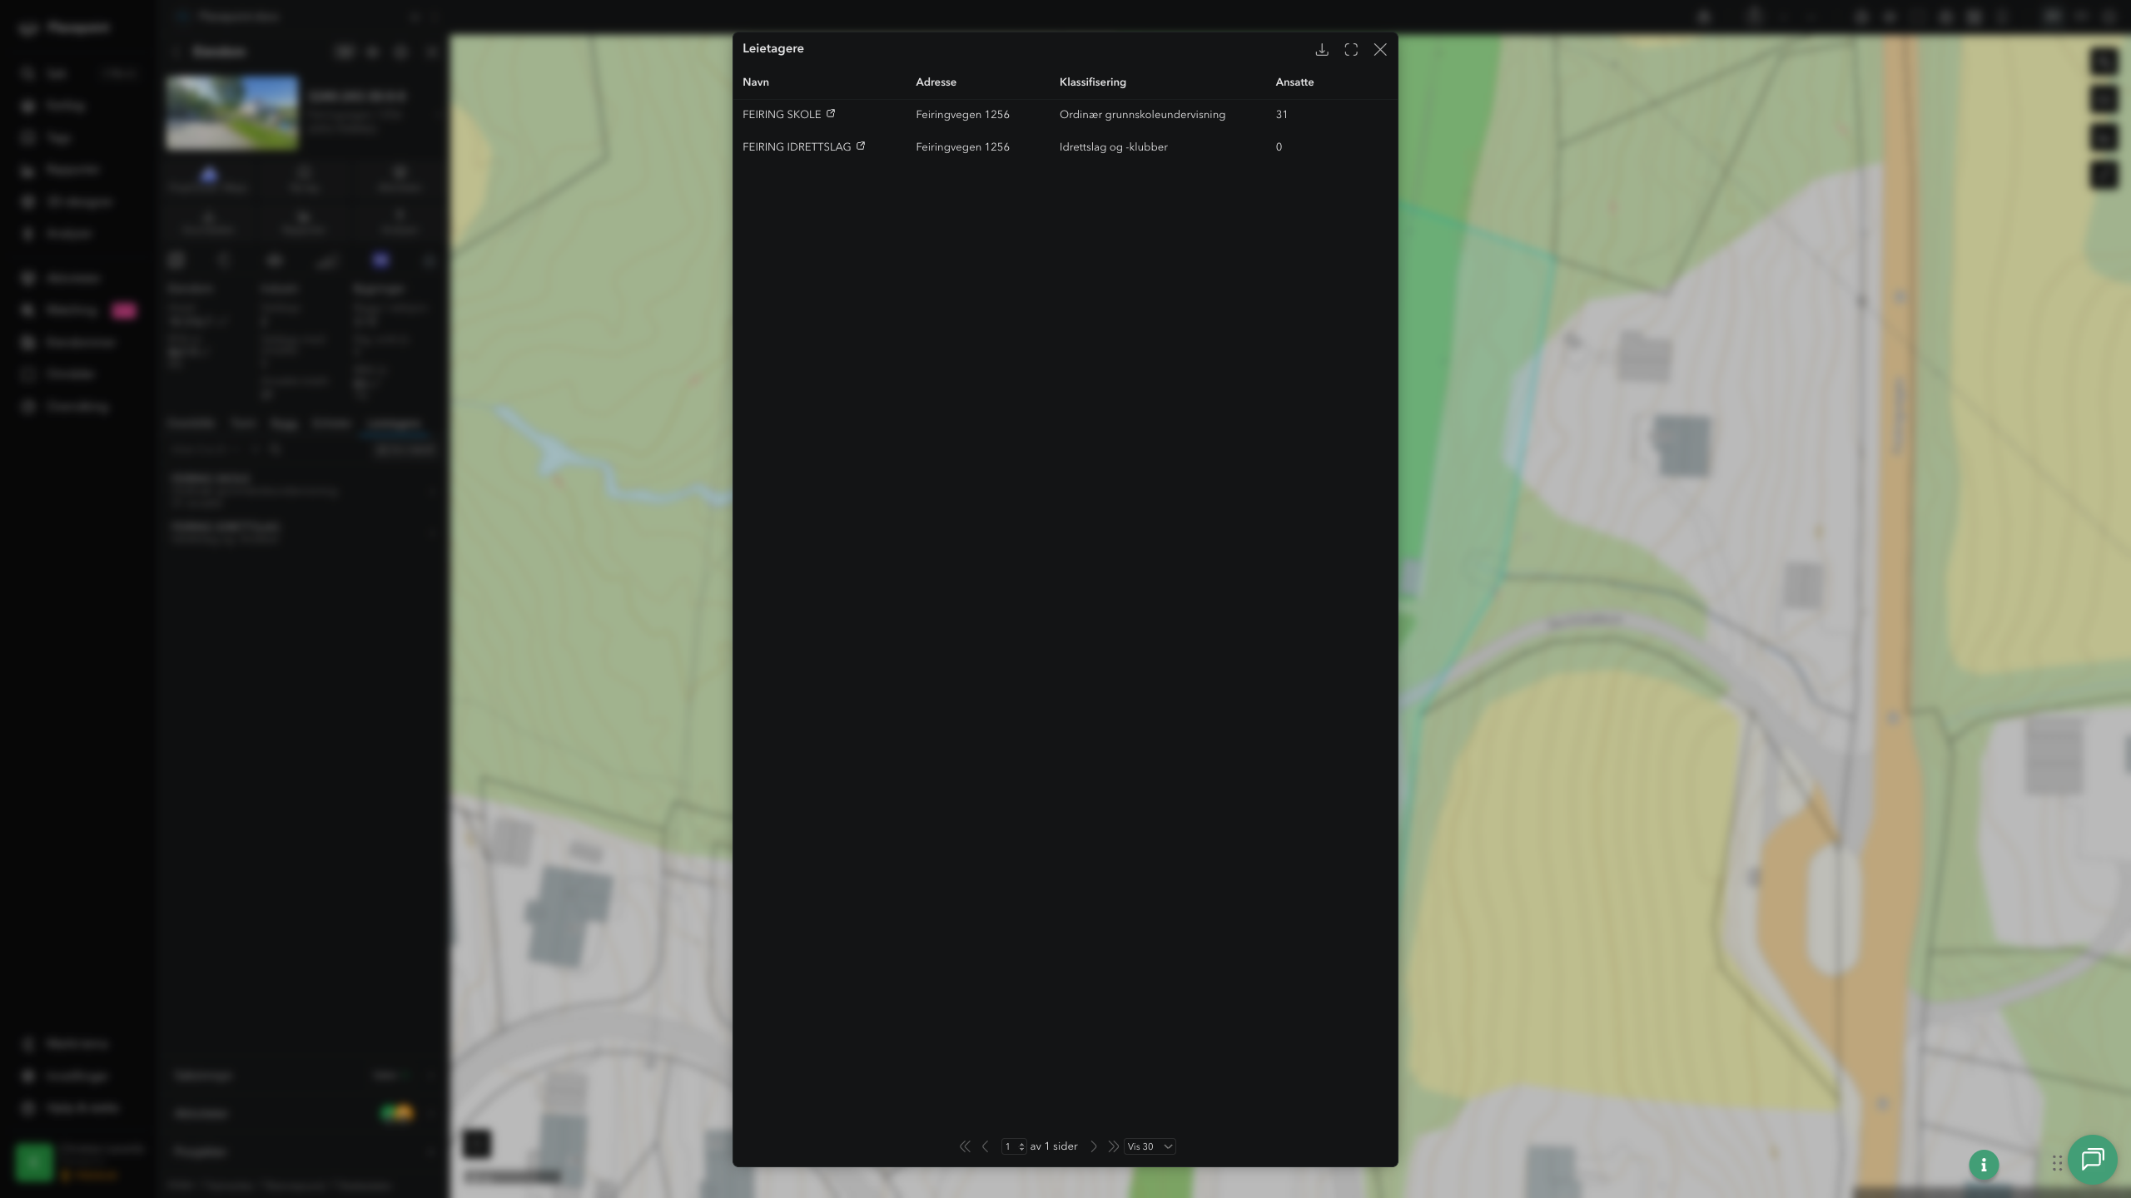Image resolution: width=2131 pixels, height=1198 pixels.
Task: Open FEIRING SKOLE tenant name
Action: point(782,115)
